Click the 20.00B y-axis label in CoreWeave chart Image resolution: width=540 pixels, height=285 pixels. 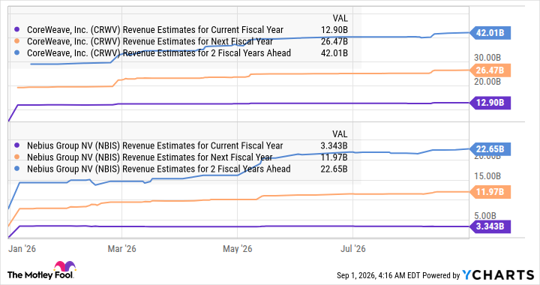point(487,82)
